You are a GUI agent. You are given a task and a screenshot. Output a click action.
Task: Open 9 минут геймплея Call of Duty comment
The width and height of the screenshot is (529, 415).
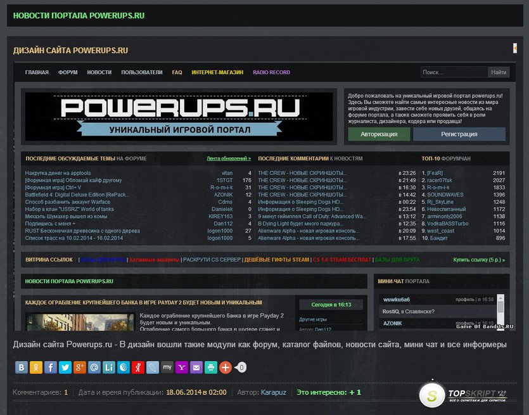tap(312, 216)
